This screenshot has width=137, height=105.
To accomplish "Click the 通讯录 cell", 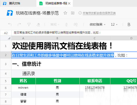I will [x=28, y=74].
